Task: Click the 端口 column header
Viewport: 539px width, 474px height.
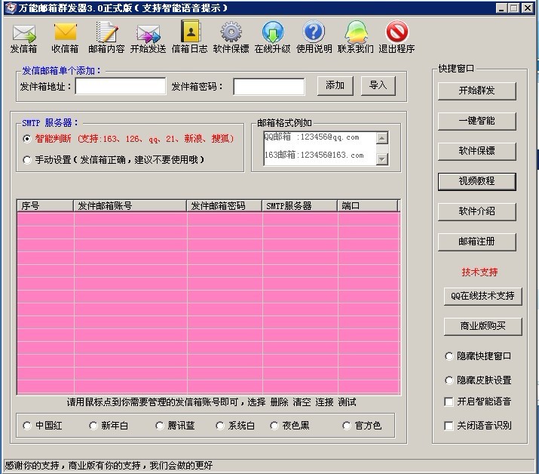Action: point(367,206)
